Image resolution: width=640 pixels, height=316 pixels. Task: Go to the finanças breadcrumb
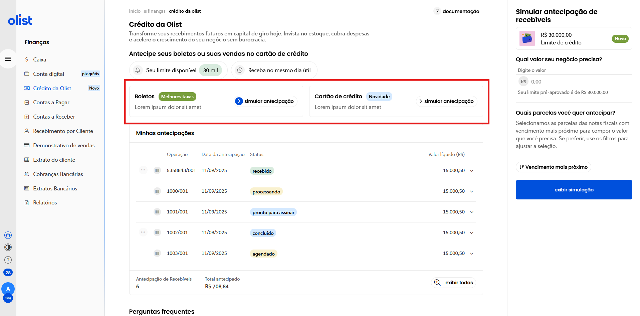point(157,11)
